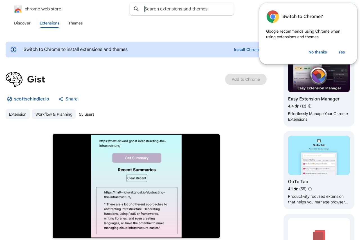360x240 pixels.
Task: Click the 55 users text
Action: (x=87, y=114)
